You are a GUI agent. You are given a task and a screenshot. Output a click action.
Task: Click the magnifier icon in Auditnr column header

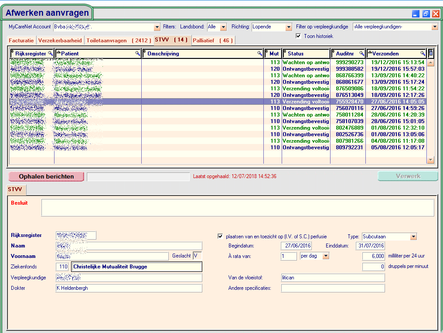point(361,53)
